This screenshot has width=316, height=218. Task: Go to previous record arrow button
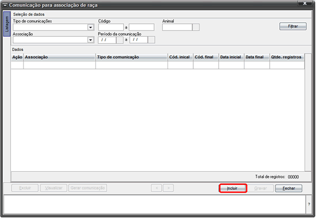tap(156, 188)
